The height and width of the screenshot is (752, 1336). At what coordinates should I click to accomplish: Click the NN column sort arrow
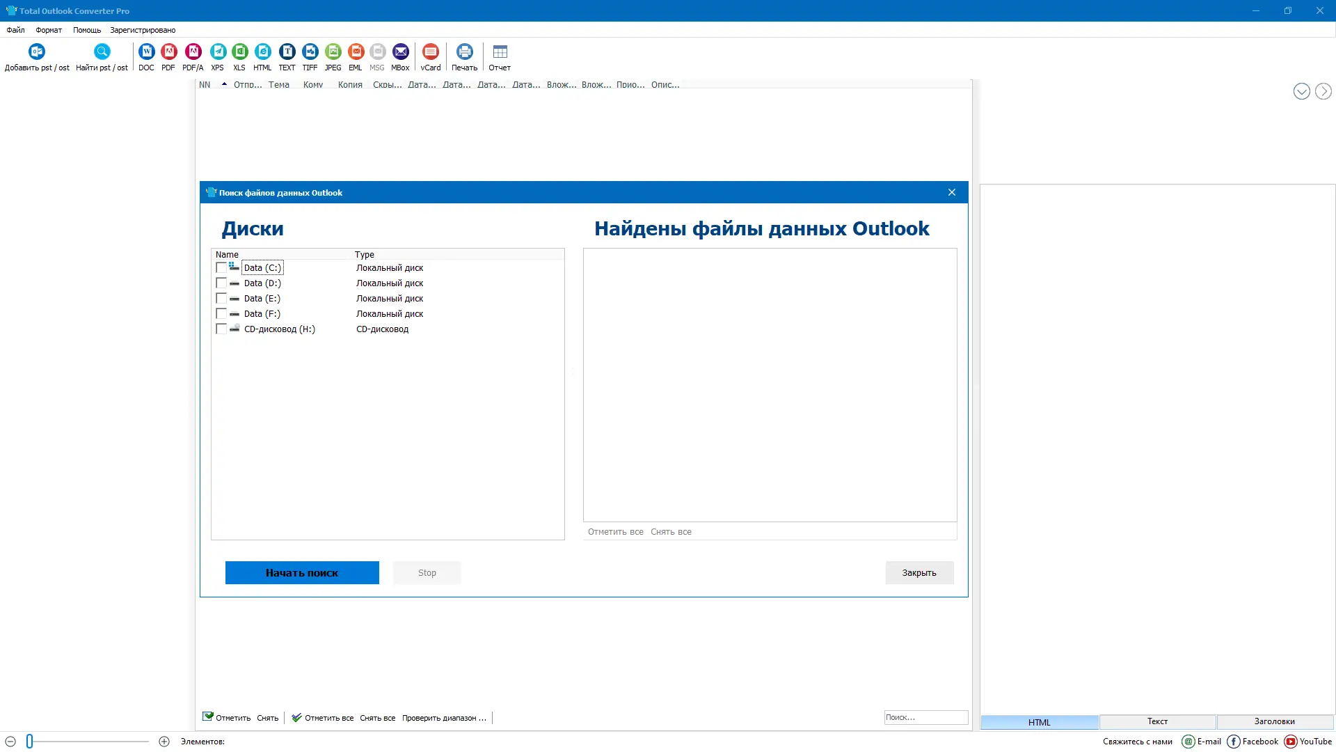(224, 84)
